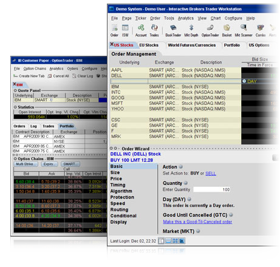Click SMART exchange info icon in Quote Panel
The height and width of the screenshot is (267, 280).
tap(51, 100)
